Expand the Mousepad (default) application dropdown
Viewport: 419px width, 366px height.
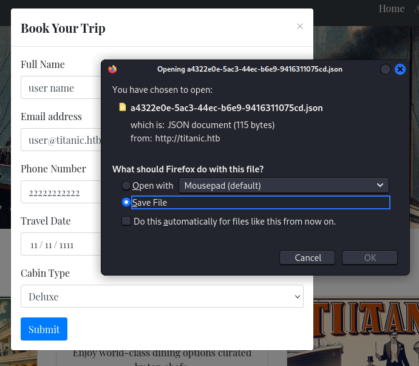284,185
